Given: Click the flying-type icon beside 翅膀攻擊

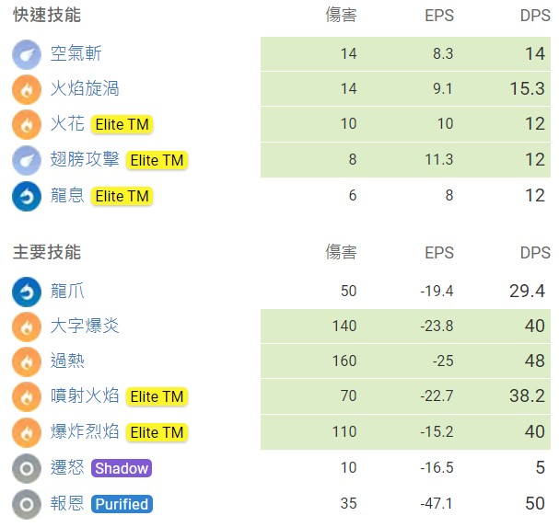Looking at the screenshot, I should click(x=27, y=160).
